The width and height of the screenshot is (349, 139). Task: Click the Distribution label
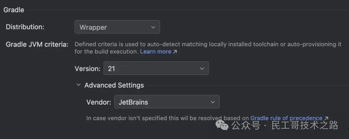pyautogui.click(x=25, y=27)
